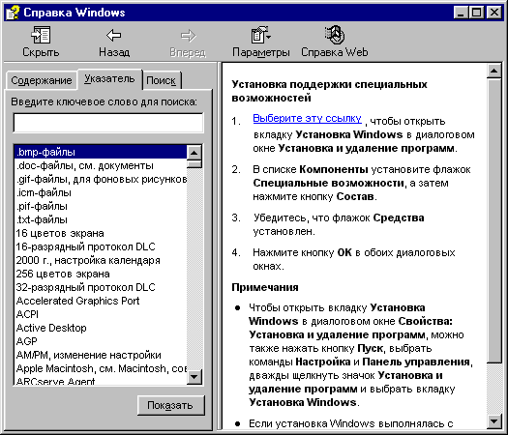Viewport: 508px width, 435px height.
Task: Click help topic pane scroll up arrow
Action: [x=494, y=71]
